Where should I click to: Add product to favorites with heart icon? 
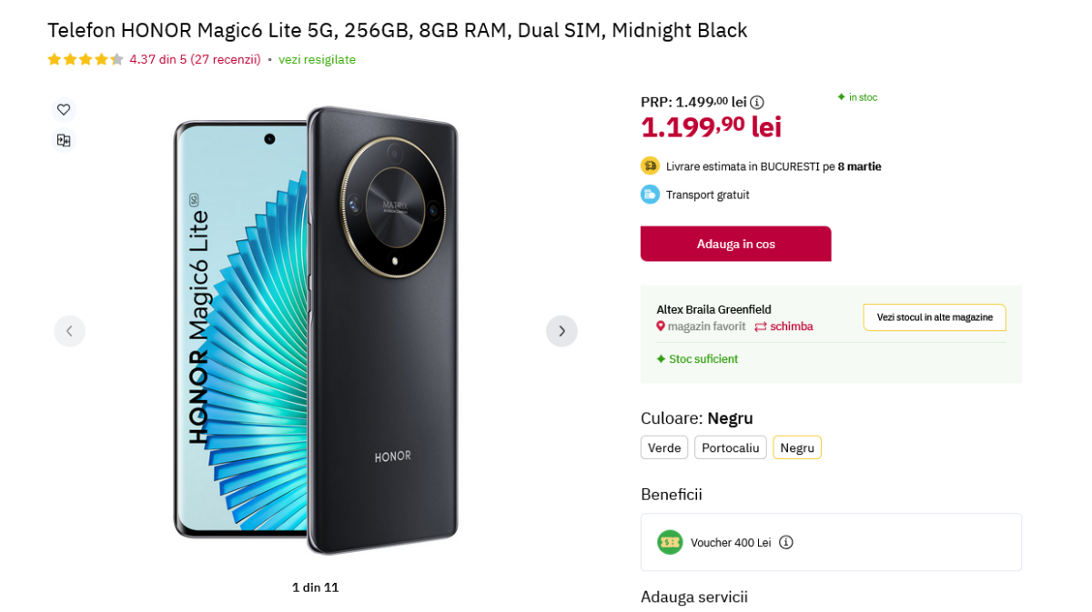pyautogui.click(x=64, y=110)
